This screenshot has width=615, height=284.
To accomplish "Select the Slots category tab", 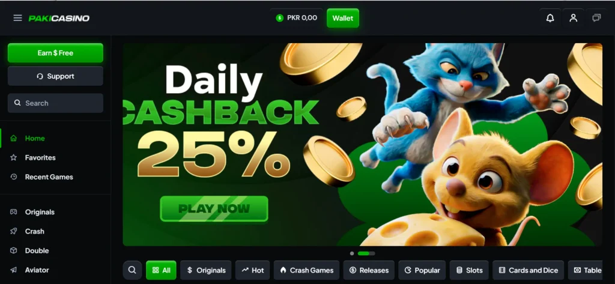I will pyautogui.click(x=469, y=270).
